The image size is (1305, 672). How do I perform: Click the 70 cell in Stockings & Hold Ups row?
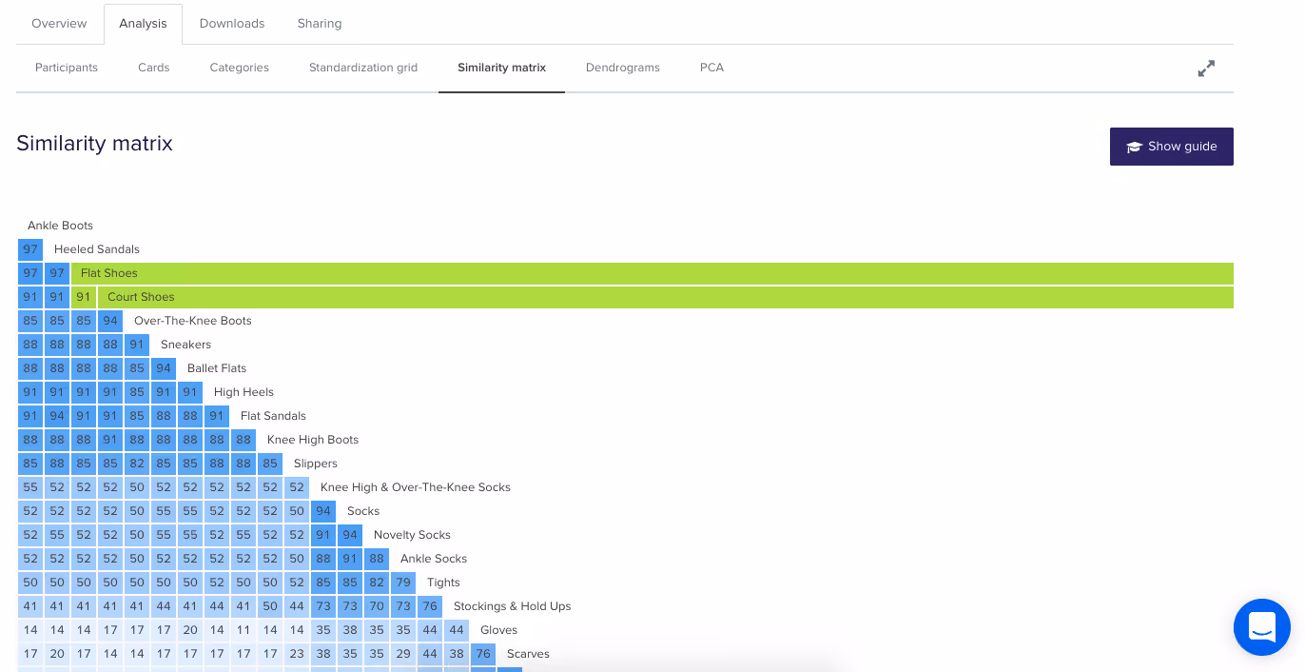click(377, 606)
